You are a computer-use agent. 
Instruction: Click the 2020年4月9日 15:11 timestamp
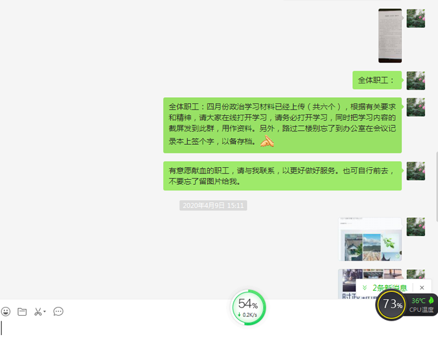[213, 205]
